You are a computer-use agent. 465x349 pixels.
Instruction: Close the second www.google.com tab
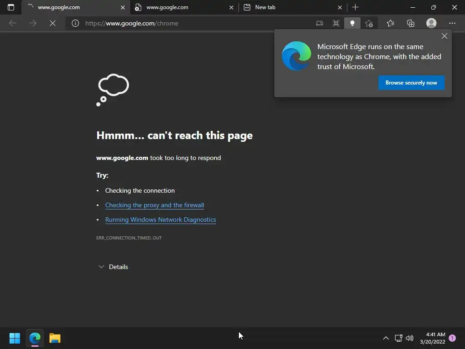coord(231,7)
